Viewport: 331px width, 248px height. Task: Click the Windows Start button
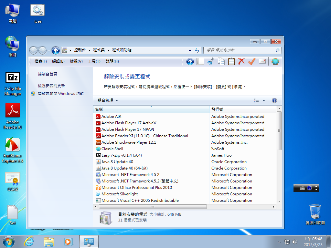pyautogui.click(x=9, y=242)
